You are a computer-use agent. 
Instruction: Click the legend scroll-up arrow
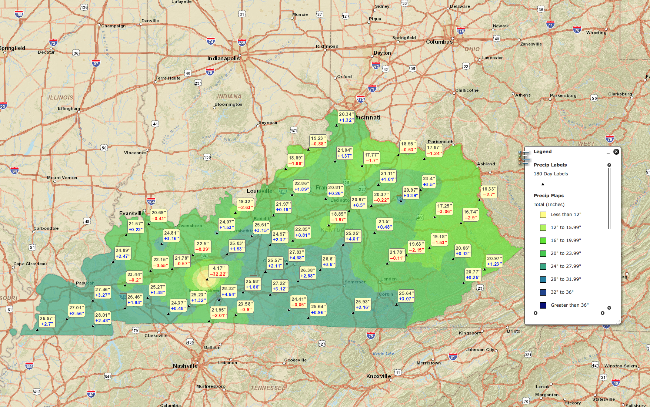click(x=609, y=165)
